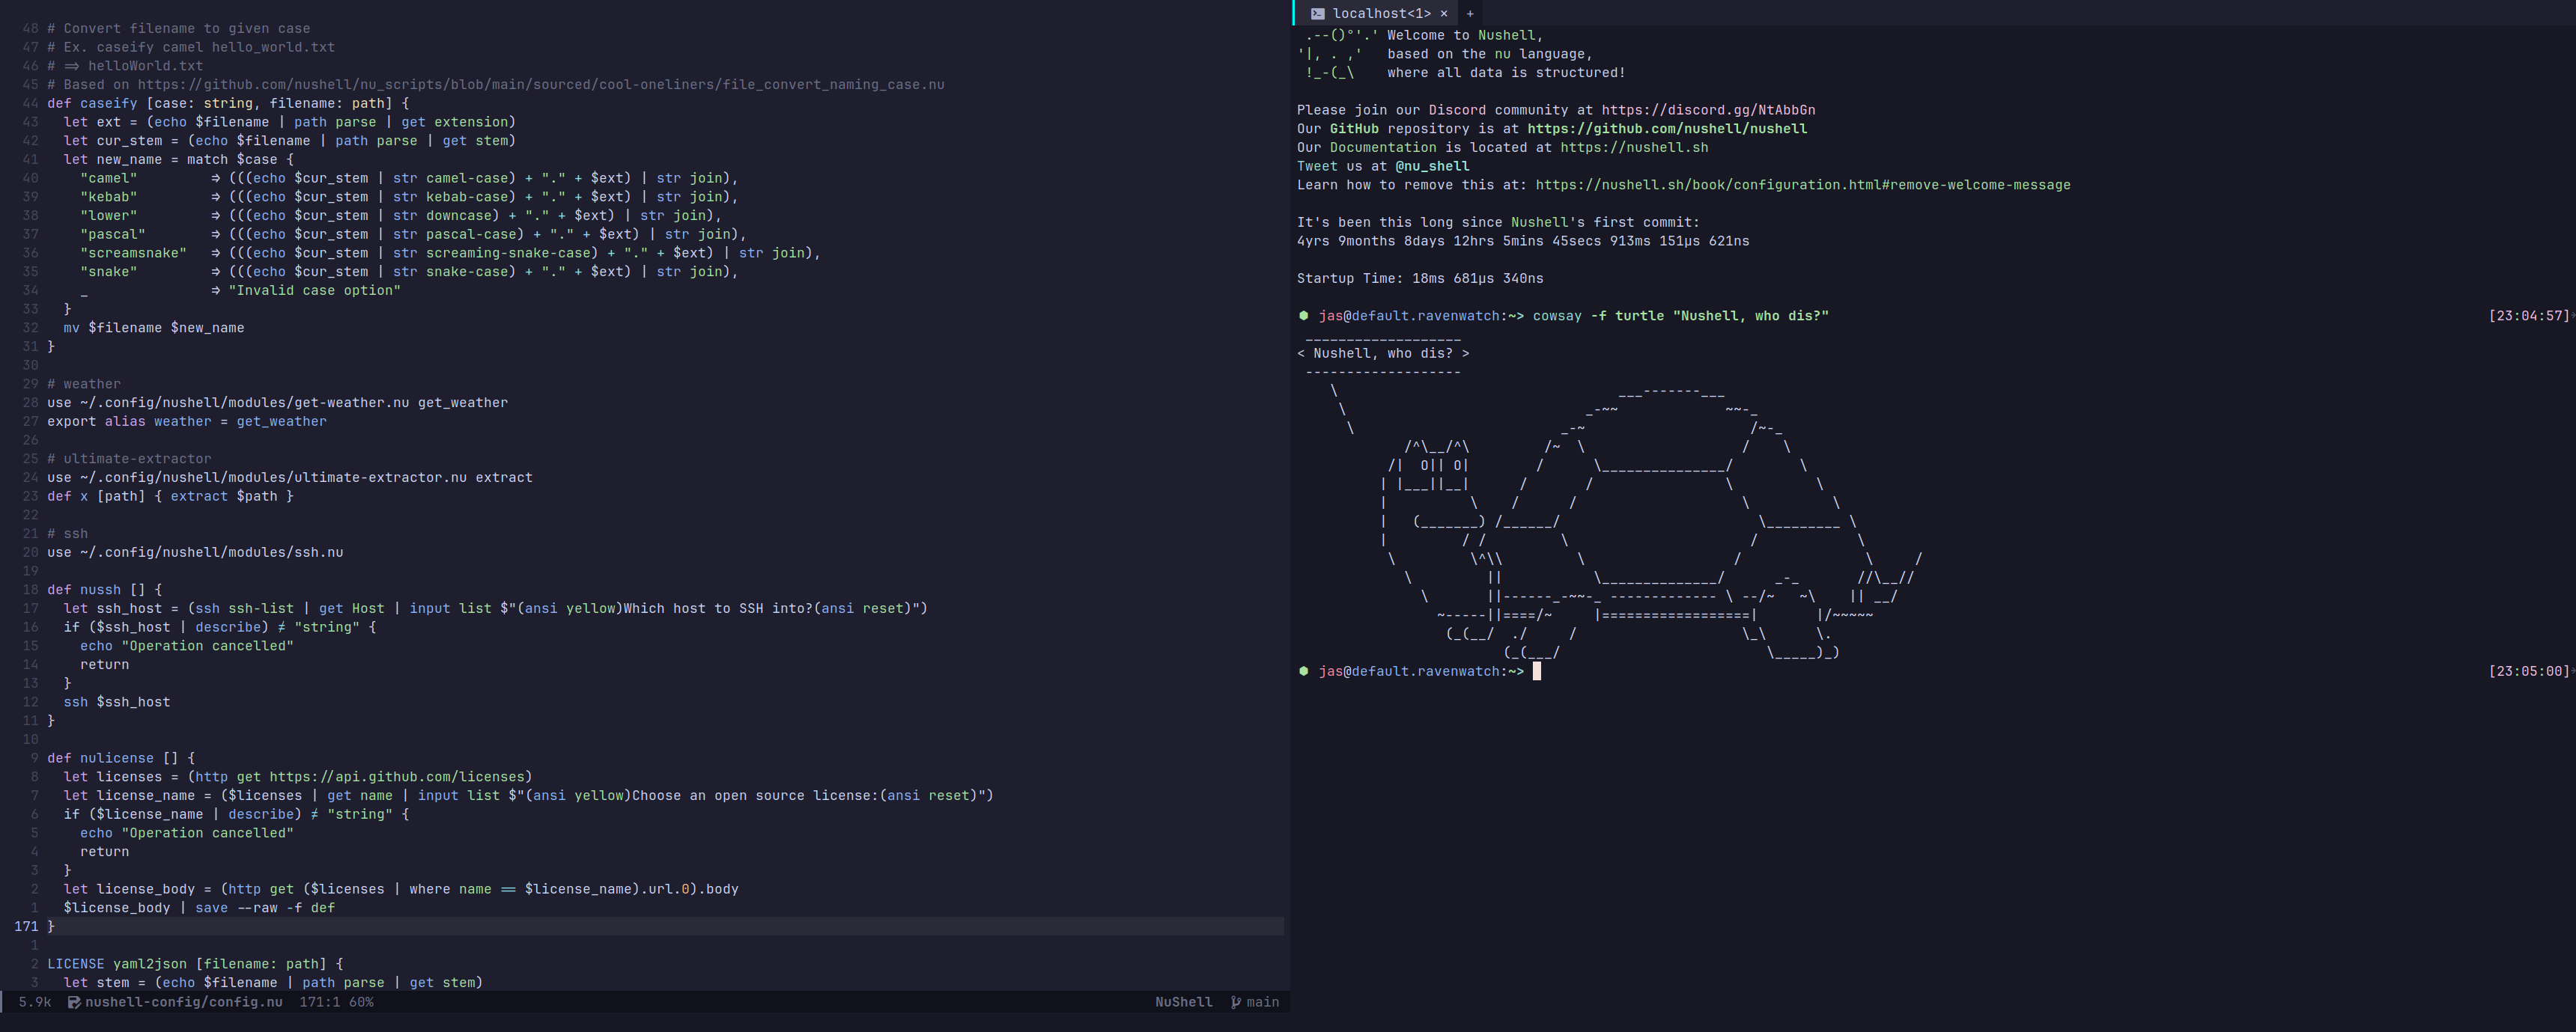Close the localhost<1> terminal tab
The width and height of the screenshot is (2576, 1032).
[x=1444, y=14]
